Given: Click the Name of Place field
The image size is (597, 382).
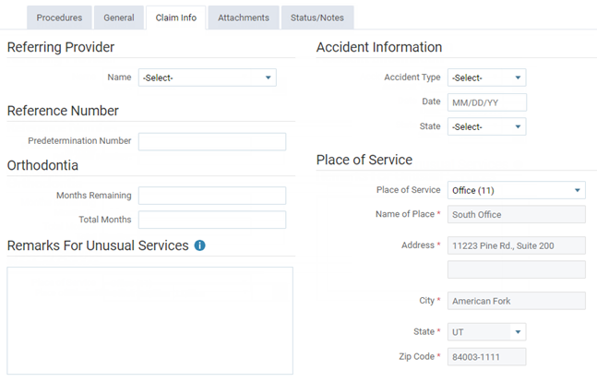Looking at the screenshot, I should 516,215.
